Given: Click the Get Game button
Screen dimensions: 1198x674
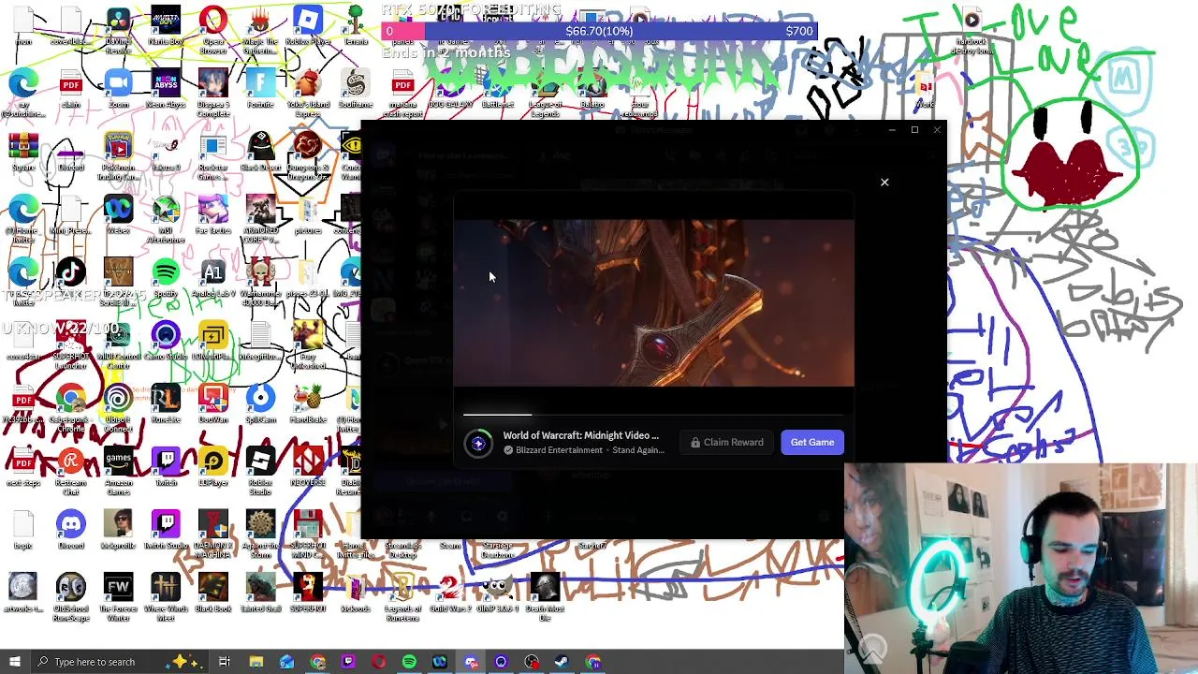Looking at the screenshot, I should (x=812, y=442).
